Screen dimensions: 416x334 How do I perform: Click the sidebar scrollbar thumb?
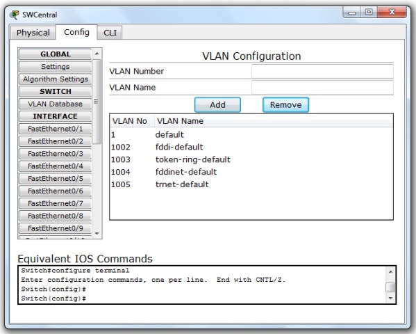tap(97, 102)
